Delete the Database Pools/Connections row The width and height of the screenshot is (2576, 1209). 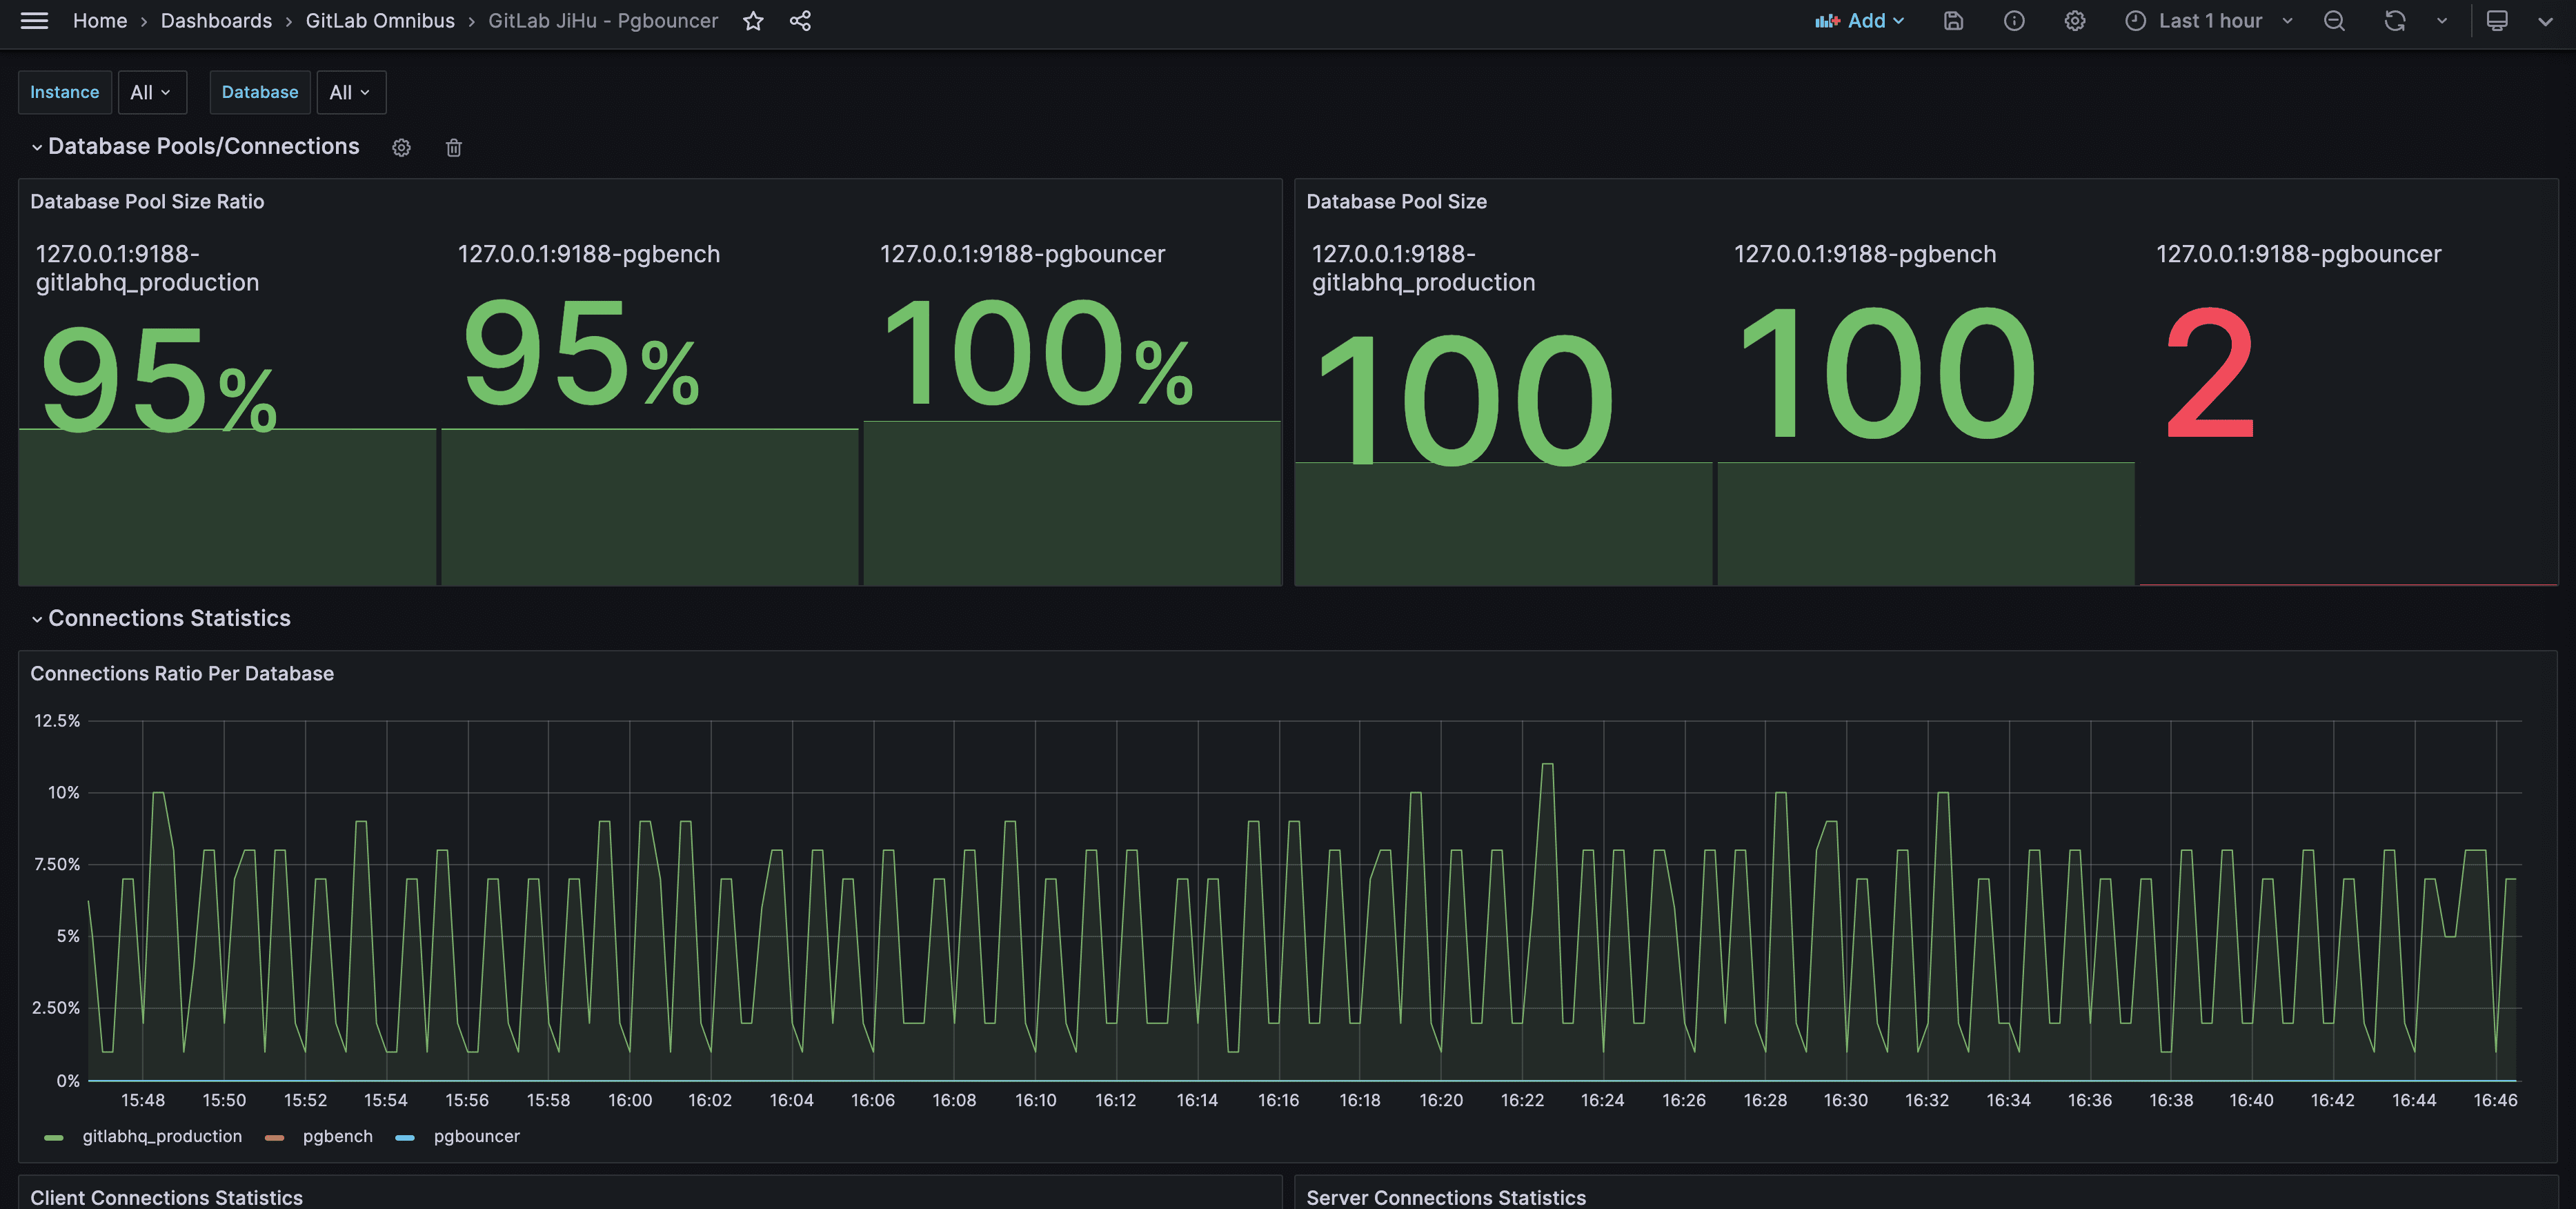(x=453, y=148)
